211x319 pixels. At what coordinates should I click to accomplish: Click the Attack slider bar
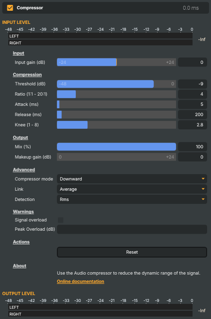pyautogui.click(x=116, y=104)
